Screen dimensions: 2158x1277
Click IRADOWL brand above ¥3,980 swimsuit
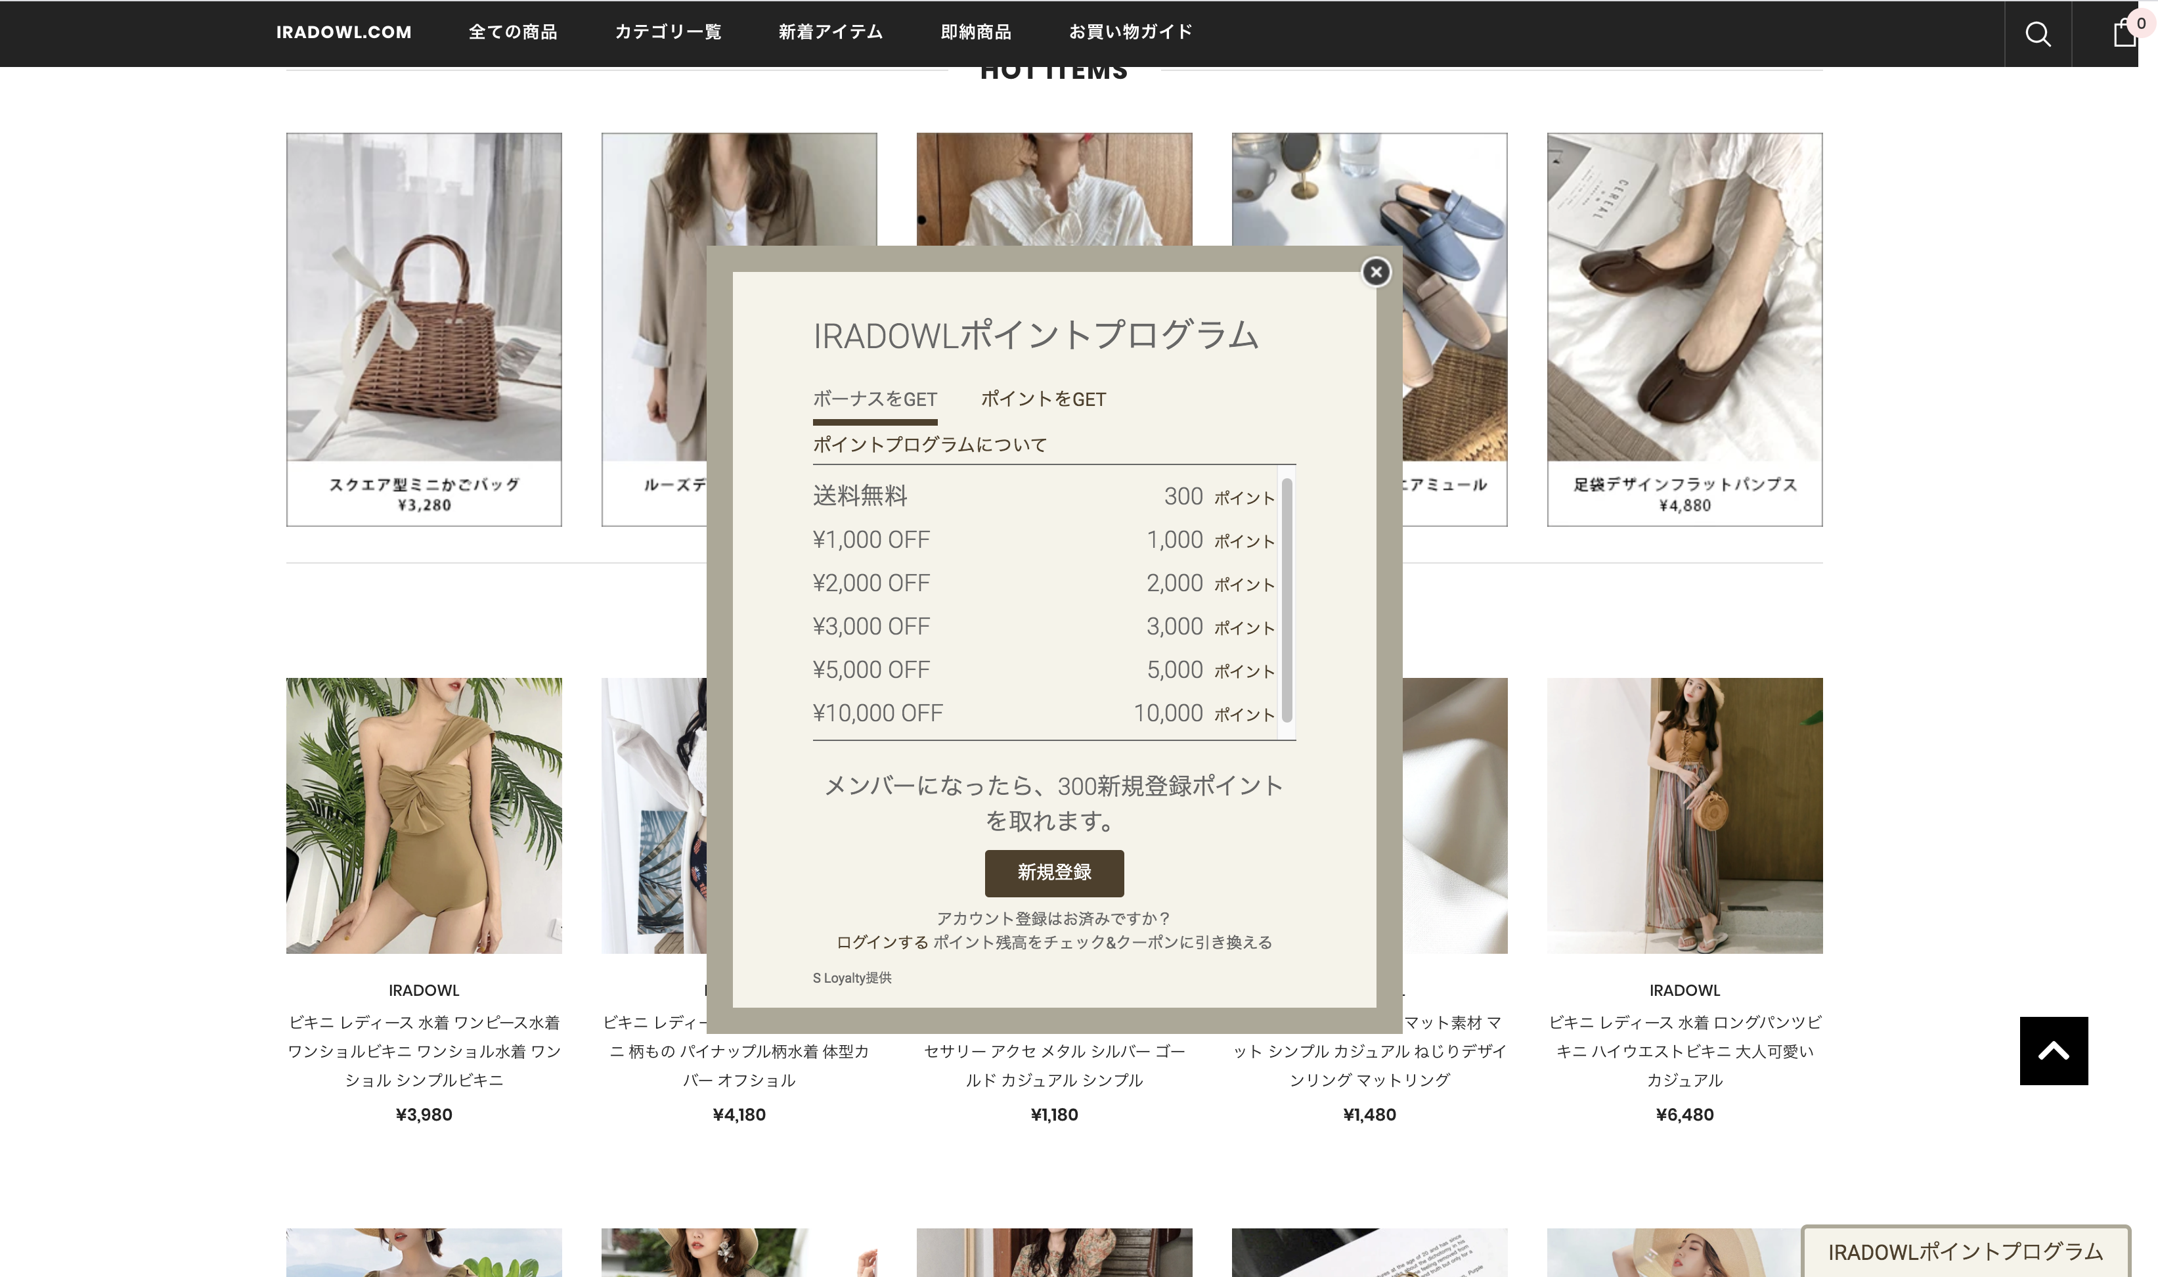424,991
